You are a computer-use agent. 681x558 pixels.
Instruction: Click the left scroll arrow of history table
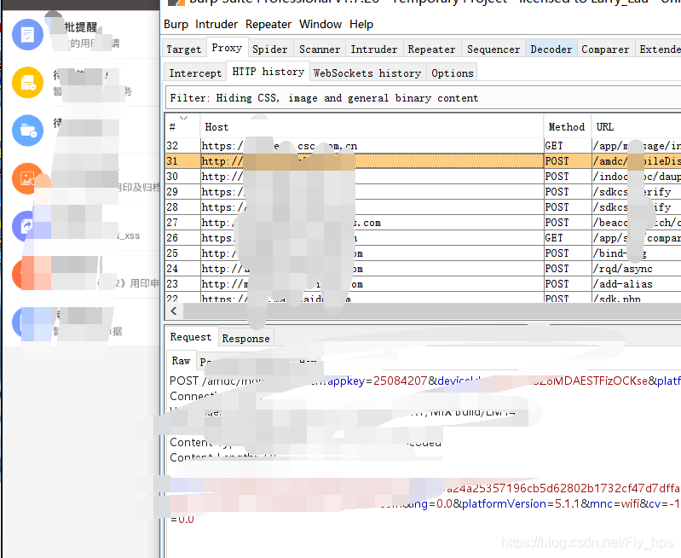pos(174,311)
